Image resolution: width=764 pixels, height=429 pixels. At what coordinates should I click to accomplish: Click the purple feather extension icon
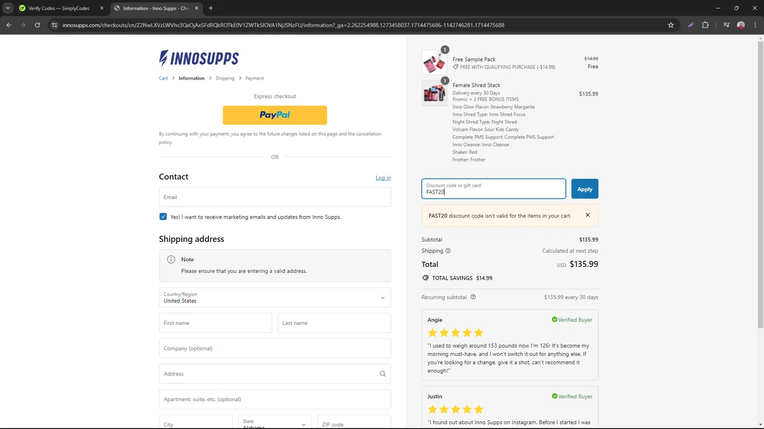[x=691, y=25]
